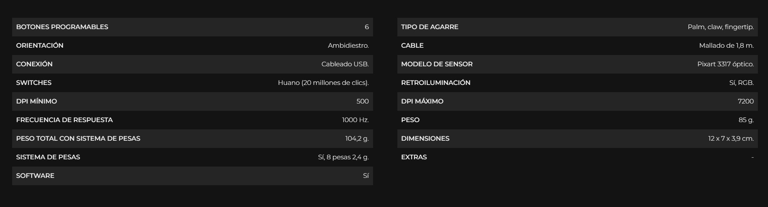Image resolution: width=768 pixels, height=207 pixels.
Task: Select the Pixart 3317 óptico value
Action: coord(725,64)
